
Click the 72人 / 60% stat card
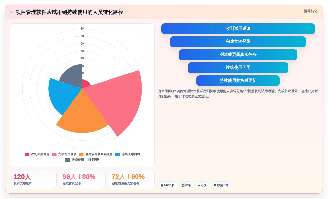click(x=131, y=179)
